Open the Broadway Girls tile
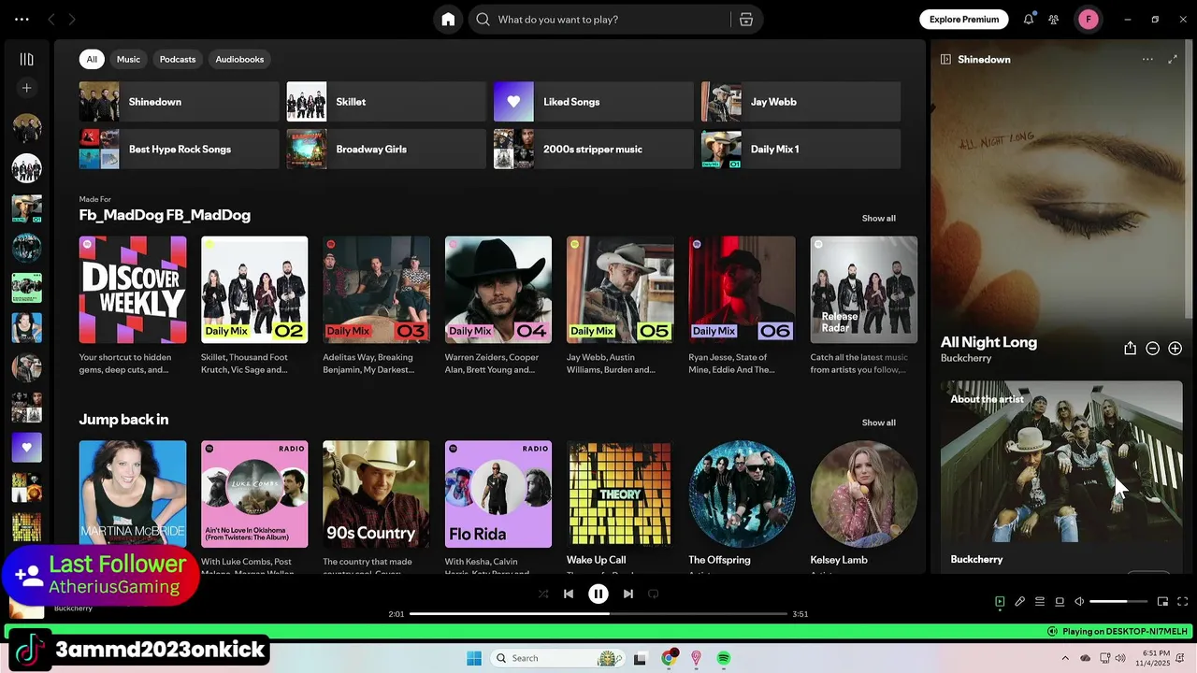The height and width of the screenshot is (673, 1197). 386,150
